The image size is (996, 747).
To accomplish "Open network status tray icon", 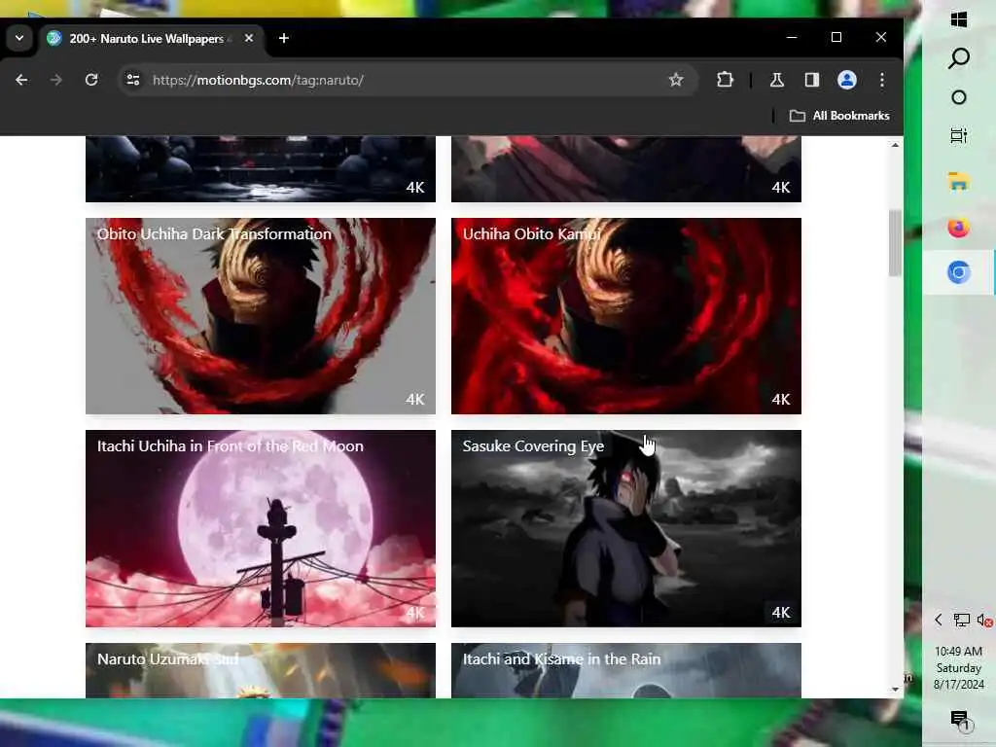I will click(x=962, y=620).
